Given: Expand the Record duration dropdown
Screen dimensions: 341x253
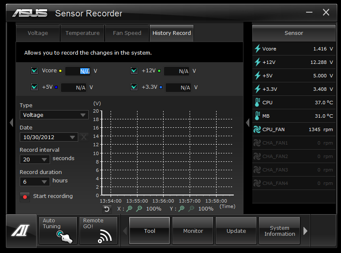Looking at the screenshot, I should (35, 182).
